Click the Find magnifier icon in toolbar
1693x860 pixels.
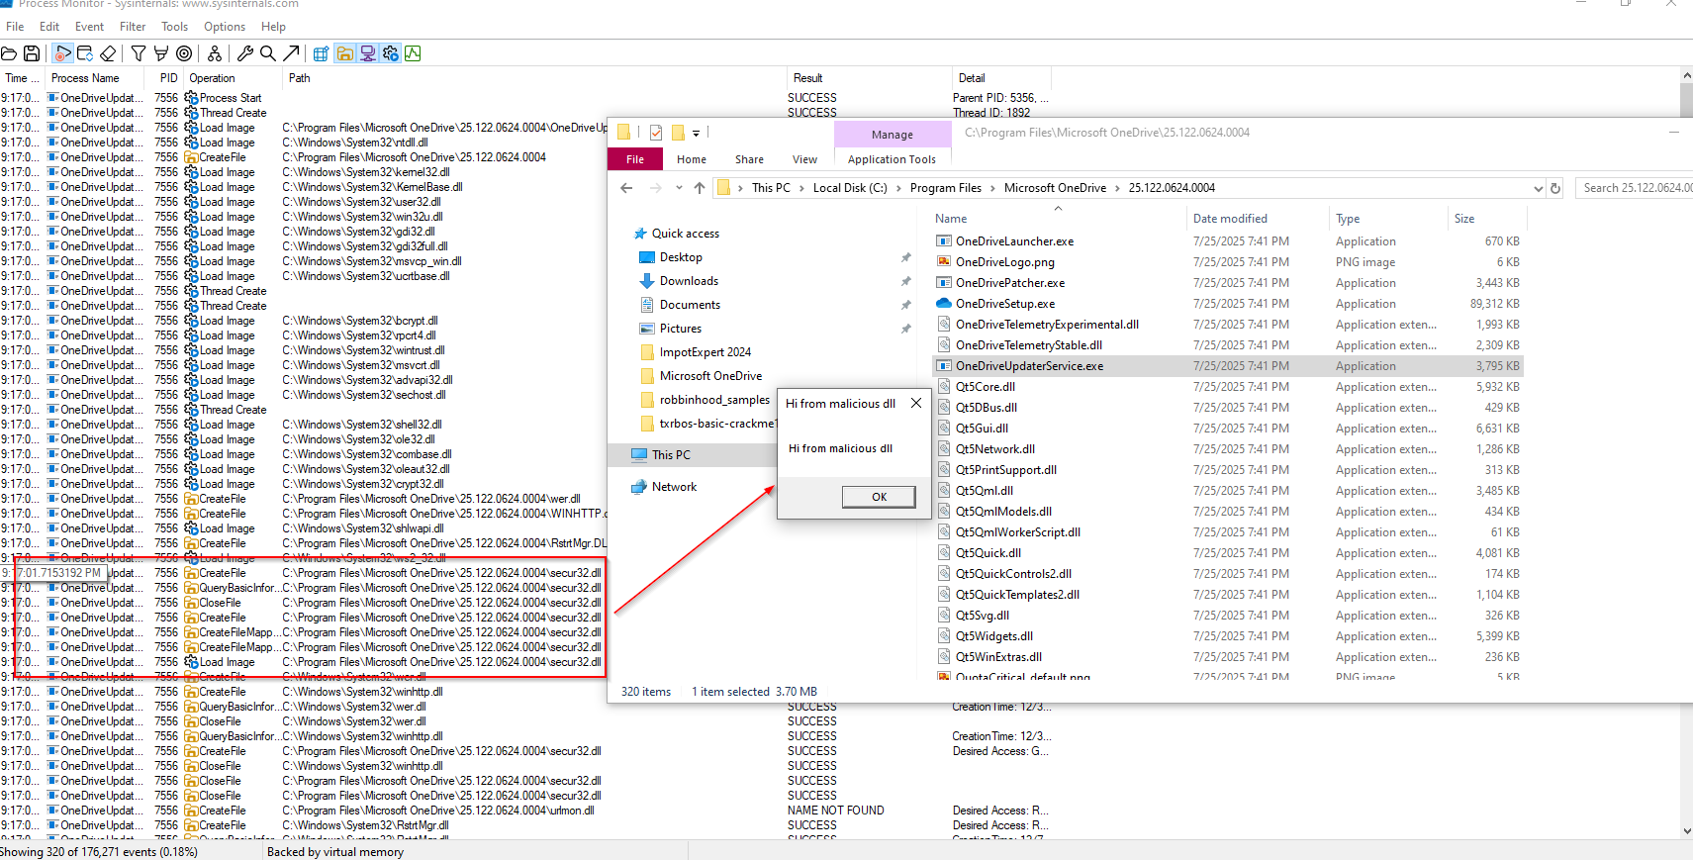(x=267, y=53)
